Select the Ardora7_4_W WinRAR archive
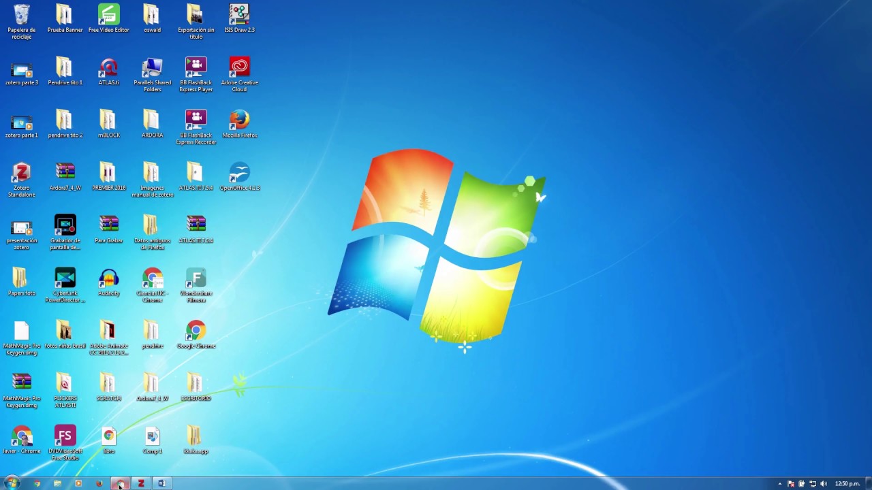The image size is (872, 490). pos(65,177)
